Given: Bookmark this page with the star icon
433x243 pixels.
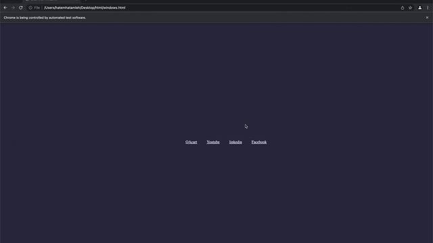Looking at the screenshot, I should 411,7.
